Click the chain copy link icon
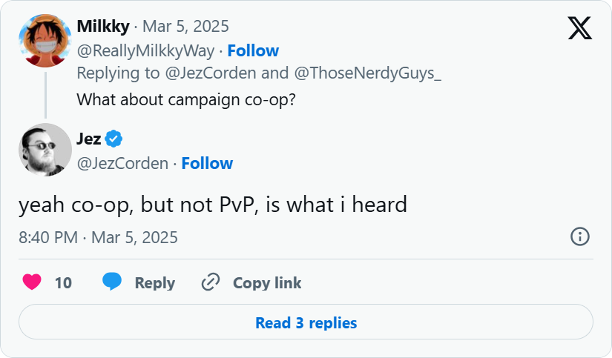The width and height of the screenshot is (612, 358). coord(211,282)
